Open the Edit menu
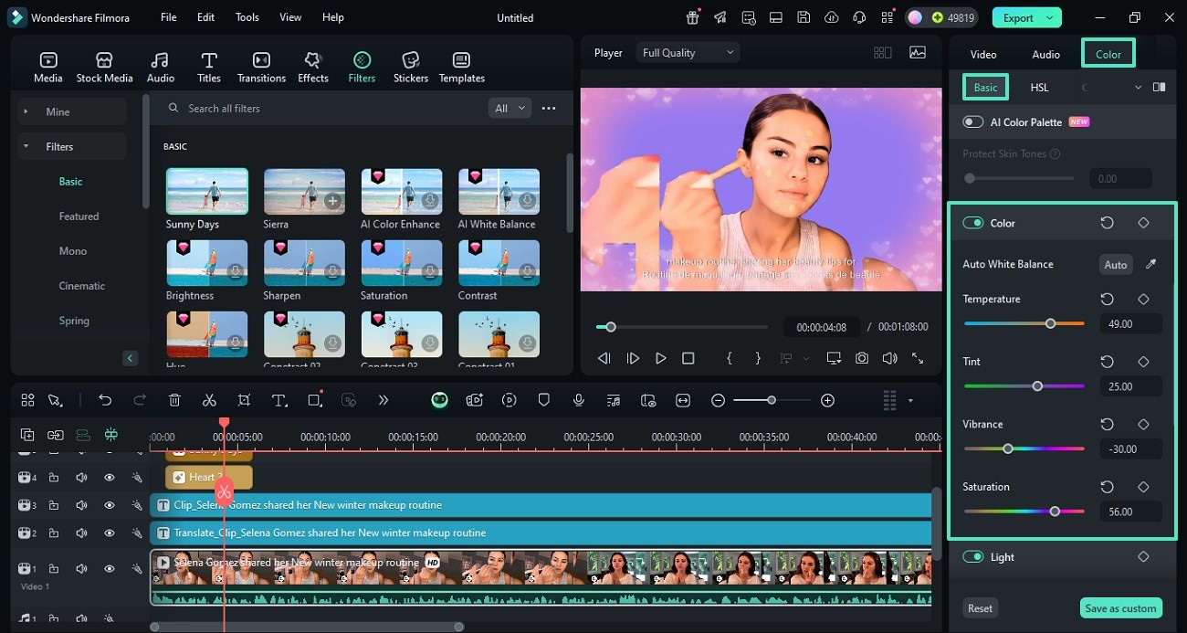This screenshot has height=633, width=1187. 206,17
